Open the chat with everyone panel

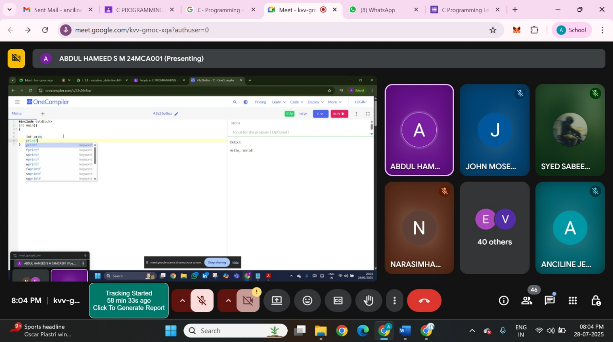(x=549, y=301)
